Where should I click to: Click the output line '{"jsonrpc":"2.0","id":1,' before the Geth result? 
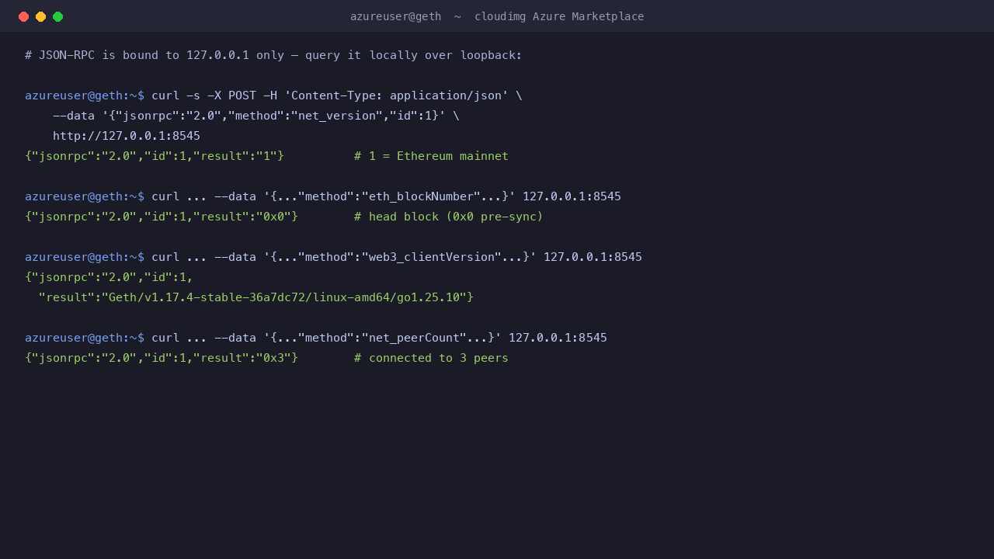(x=109, y=277)
